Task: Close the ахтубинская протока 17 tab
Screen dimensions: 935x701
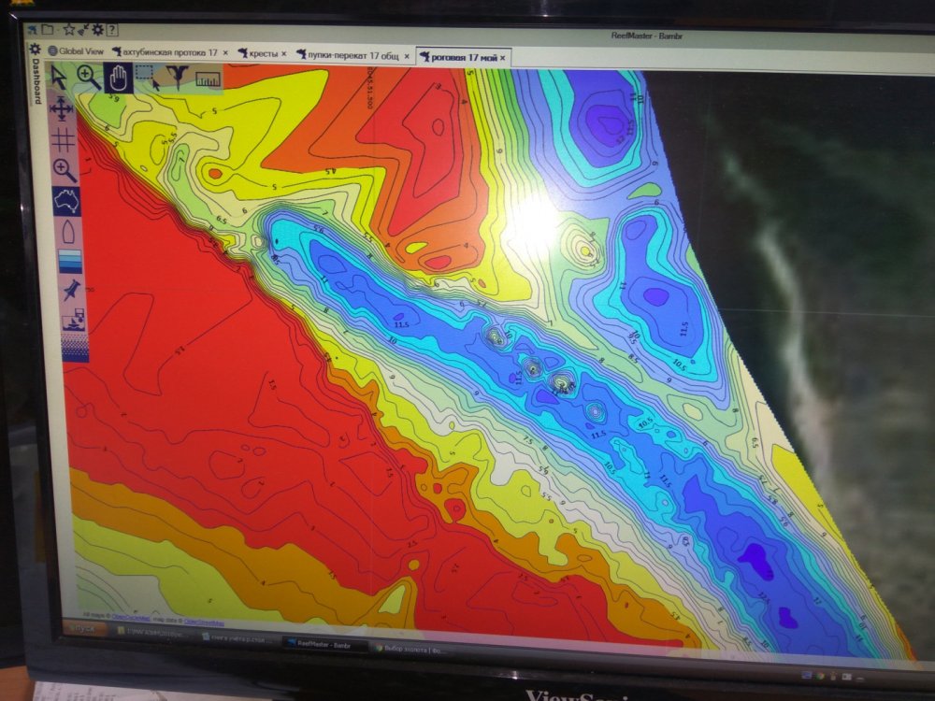Action: click(x=225, y=53)
